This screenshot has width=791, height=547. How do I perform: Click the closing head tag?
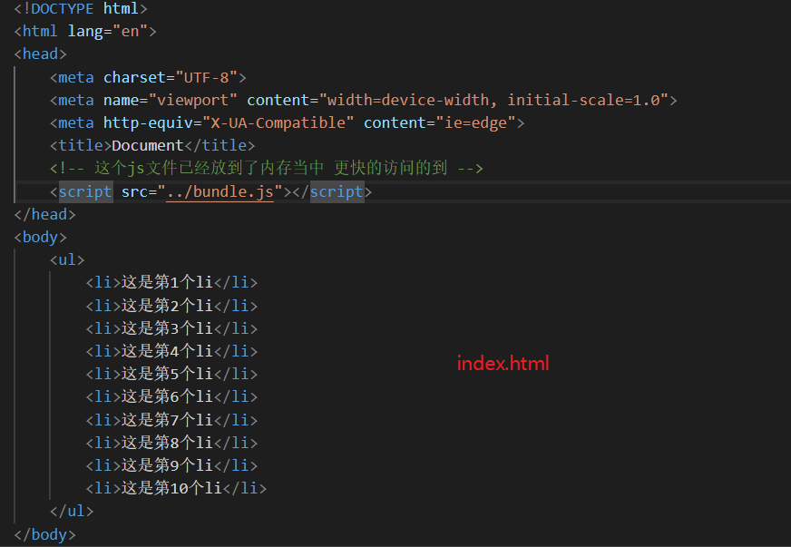(x=44, y=214)
